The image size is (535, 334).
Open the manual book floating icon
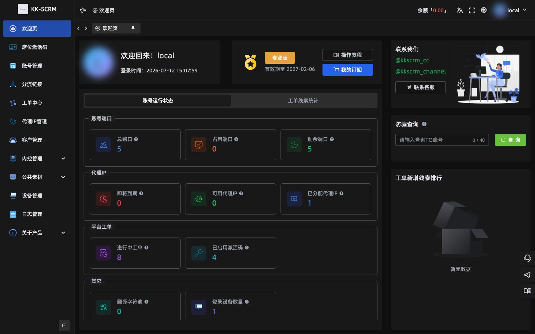(527, 291)
